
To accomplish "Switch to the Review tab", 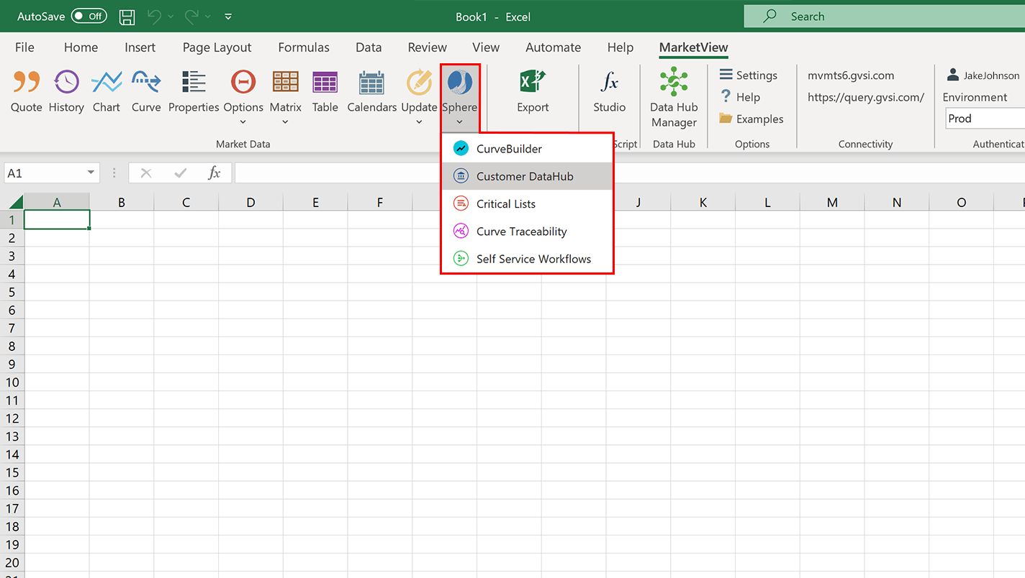I will pos(427,47).
